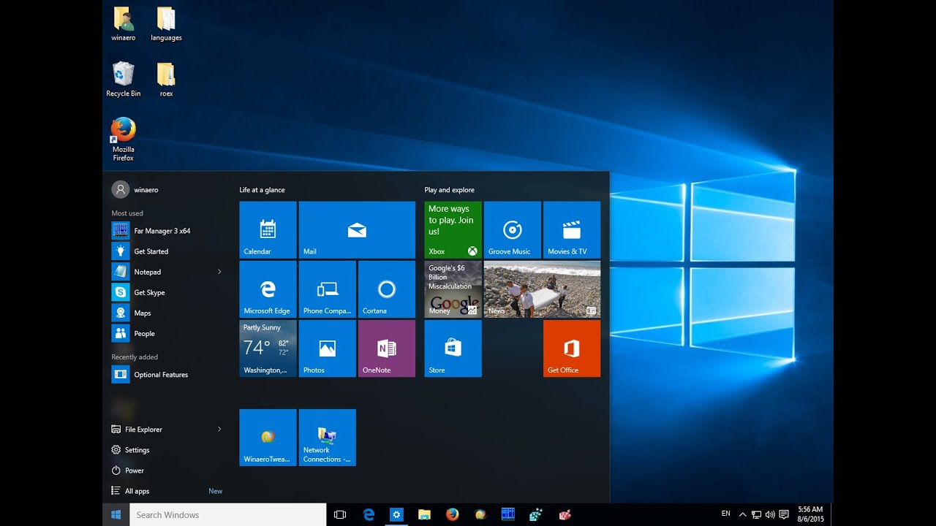Viewport: 936px width, 526px height.
Task: Open the taskbar clock and date
Action: [x=810, y=514]
